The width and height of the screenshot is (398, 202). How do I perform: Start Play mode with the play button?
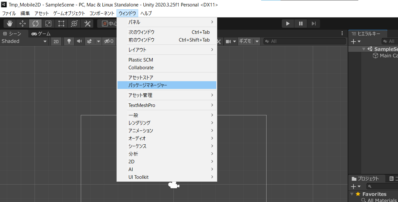coord(288,24)
